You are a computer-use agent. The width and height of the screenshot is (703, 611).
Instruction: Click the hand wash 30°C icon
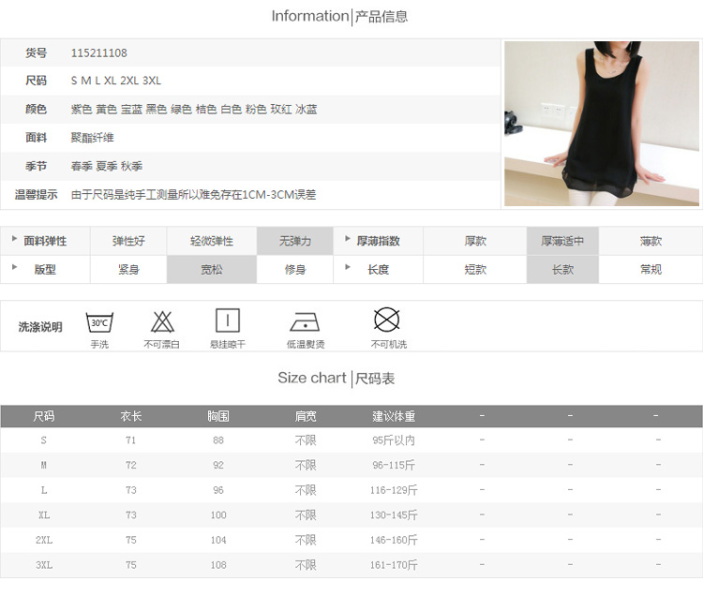[99, 322]
